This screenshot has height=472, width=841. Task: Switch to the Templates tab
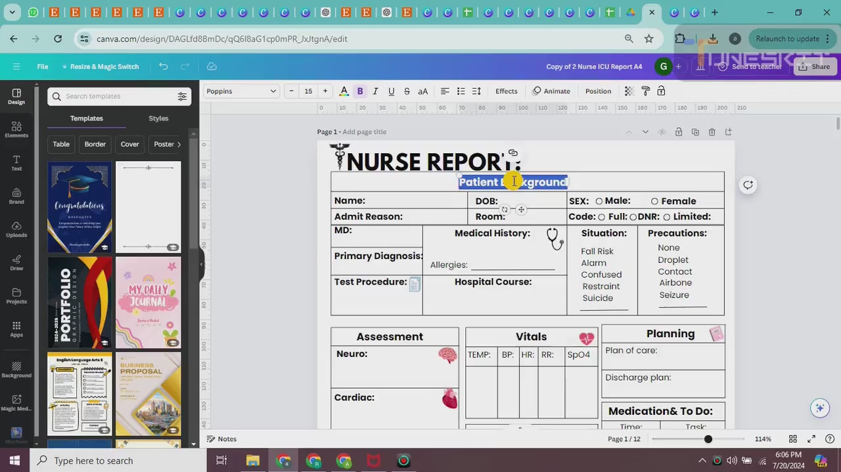[x=87, y=118]
